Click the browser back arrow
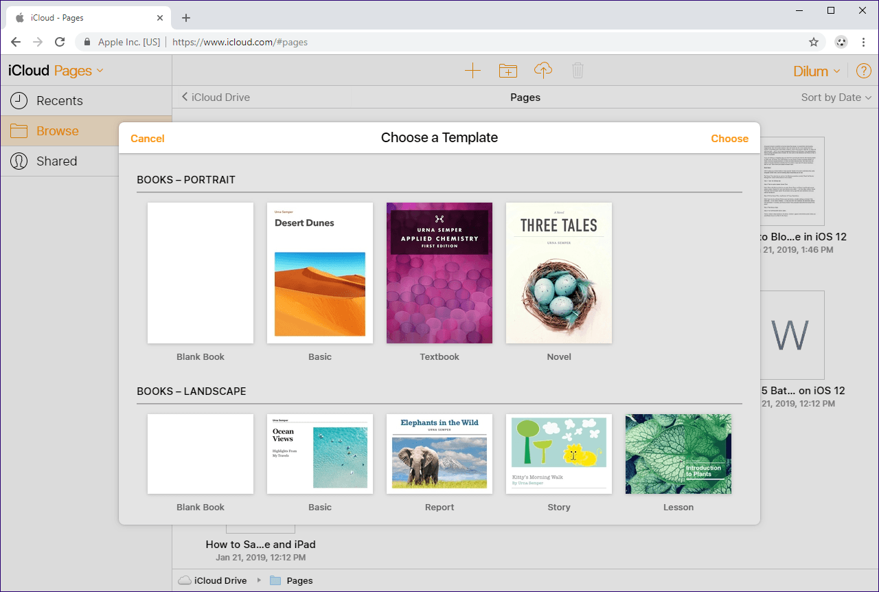This screenshot has width=879, height=592. (16, 42)
